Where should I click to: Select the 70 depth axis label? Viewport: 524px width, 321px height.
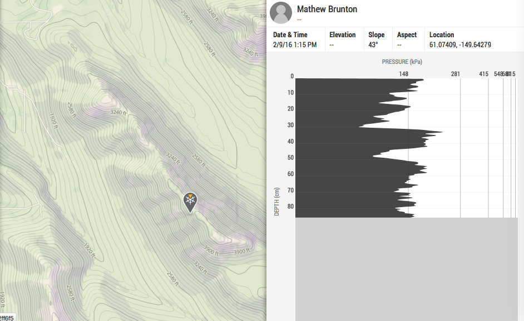[291, 190]
